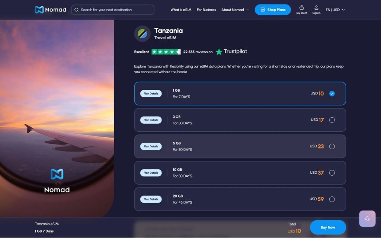Click the Tanzania flag emblem
The width and height of the screenshot is (381, 238).
pyautogui.click(x=143, y=33)
